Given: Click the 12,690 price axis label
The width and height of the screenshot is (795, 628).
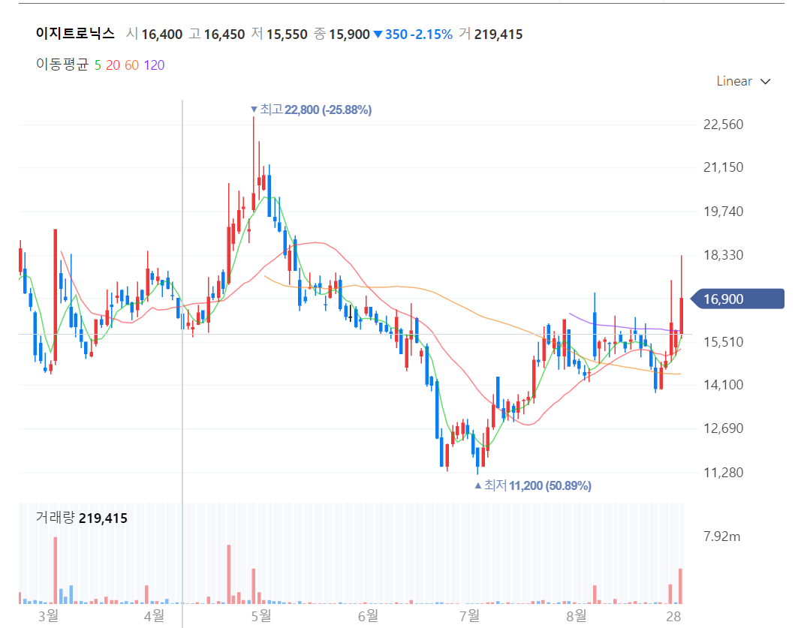Looking at the screenshot, I should click(x=723, y=428).
